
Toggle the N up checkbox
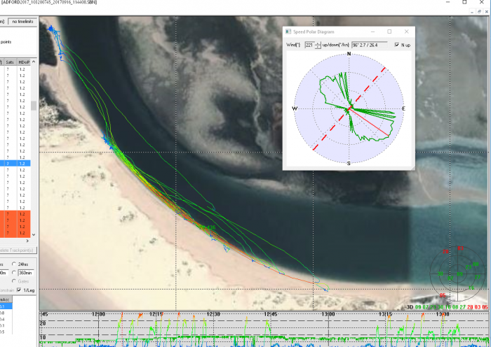pos(398,45)
